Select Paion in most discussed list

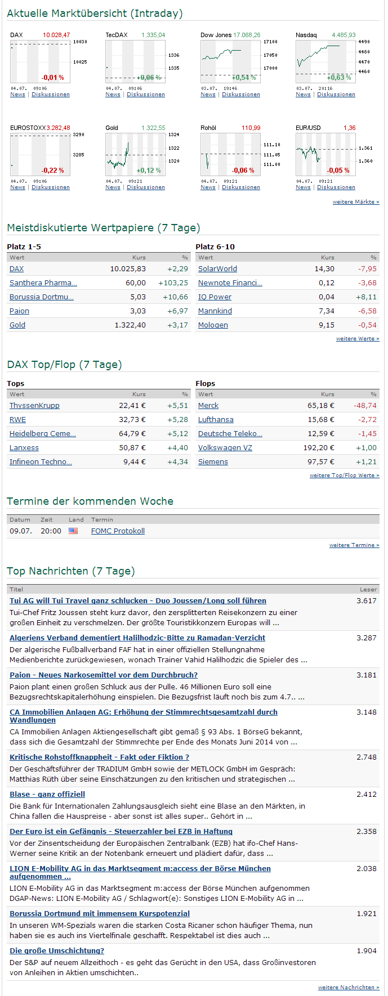point(19,311)
